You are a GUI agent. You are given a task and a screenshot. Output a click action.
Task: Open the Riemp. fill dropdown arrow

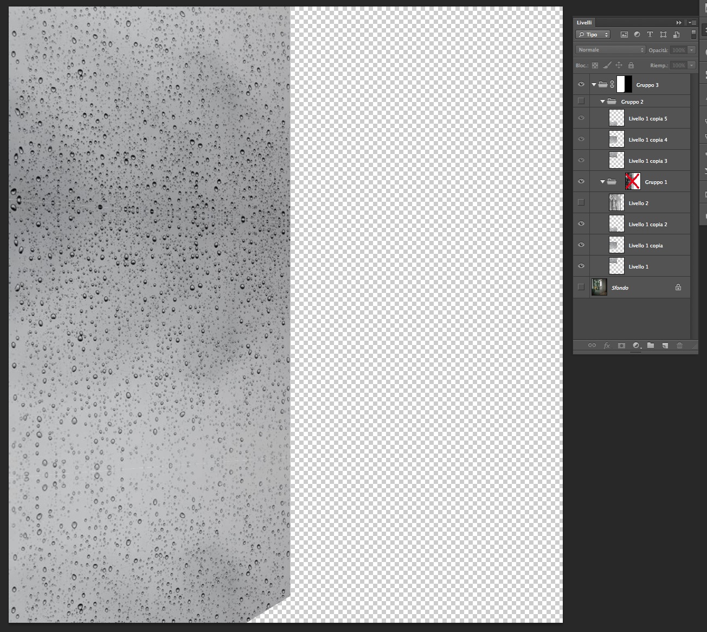pos(692,65)
